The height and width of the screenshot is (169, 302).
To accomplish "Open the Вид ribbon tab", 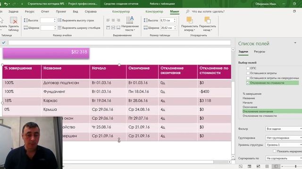I will (75, 11).
